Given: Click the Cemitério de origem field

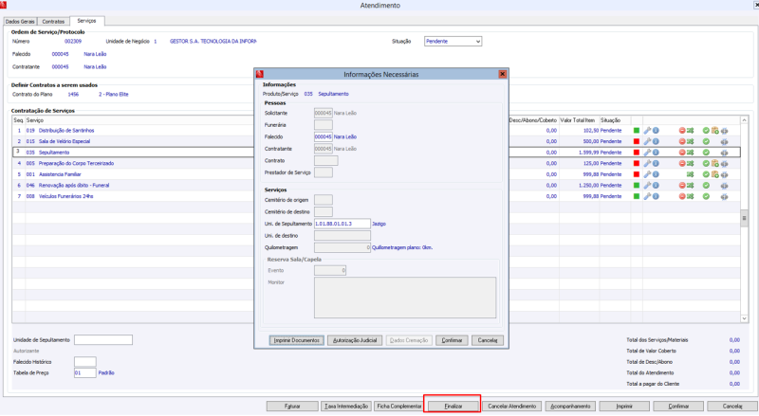Looking at the screenshot, I should [x=324, y=200].
